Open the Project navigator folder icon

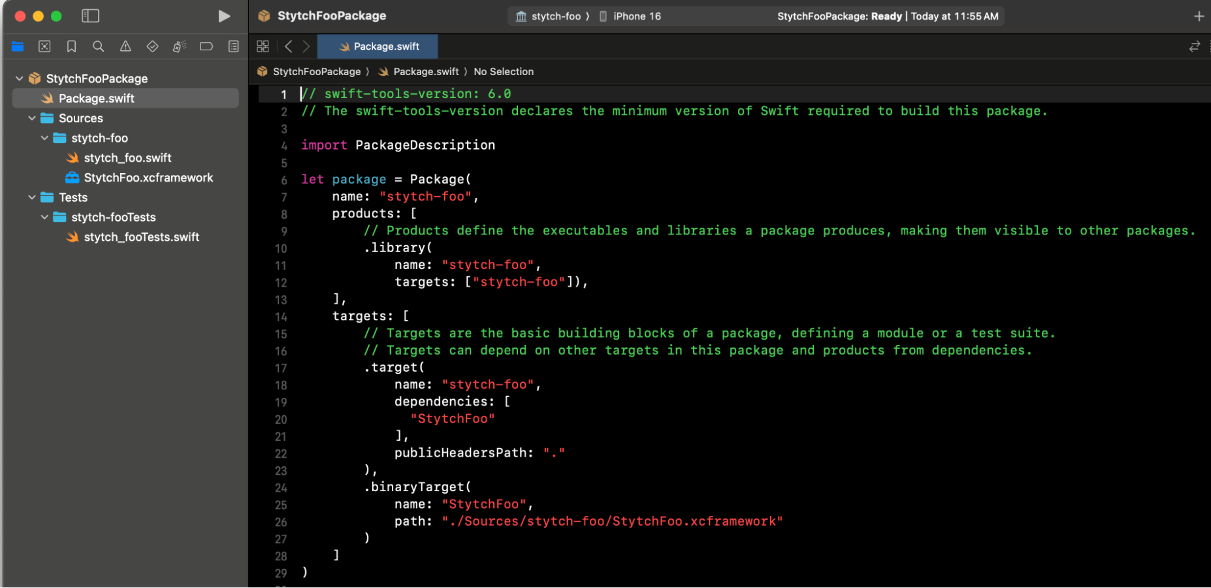18,47
